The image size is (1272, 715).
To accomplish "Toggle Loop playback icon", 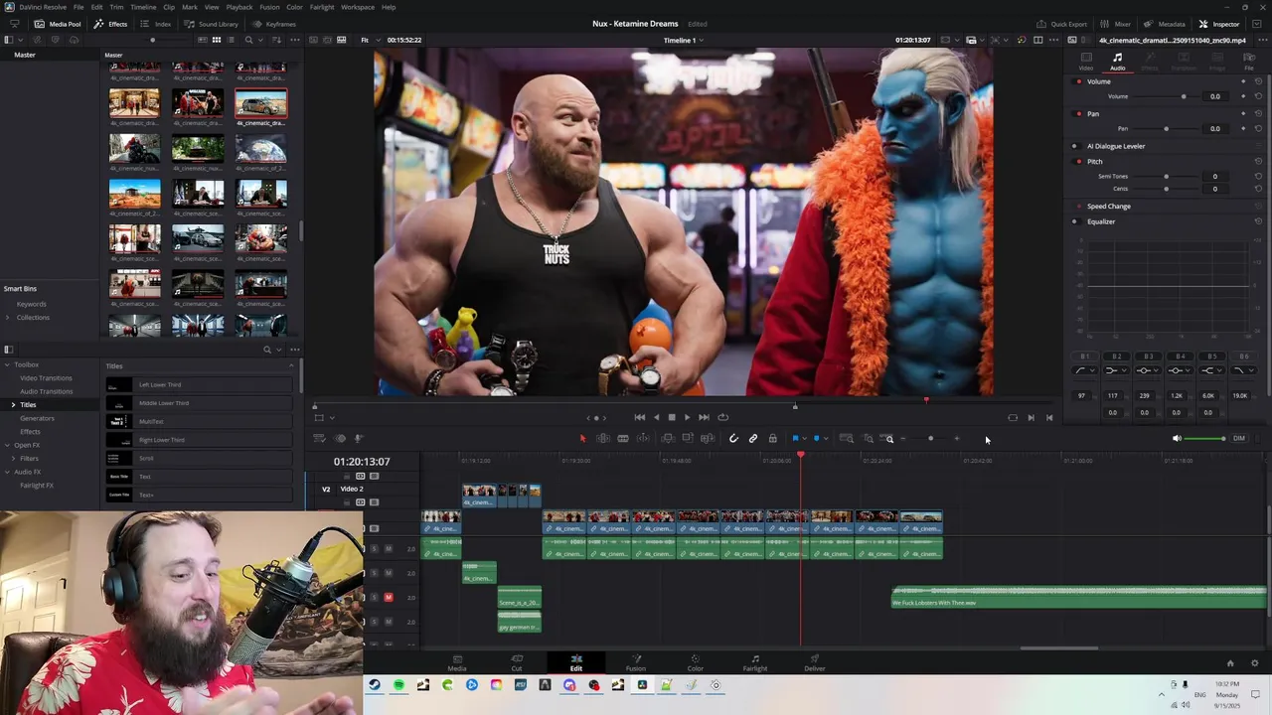I will tap(722, 417).
